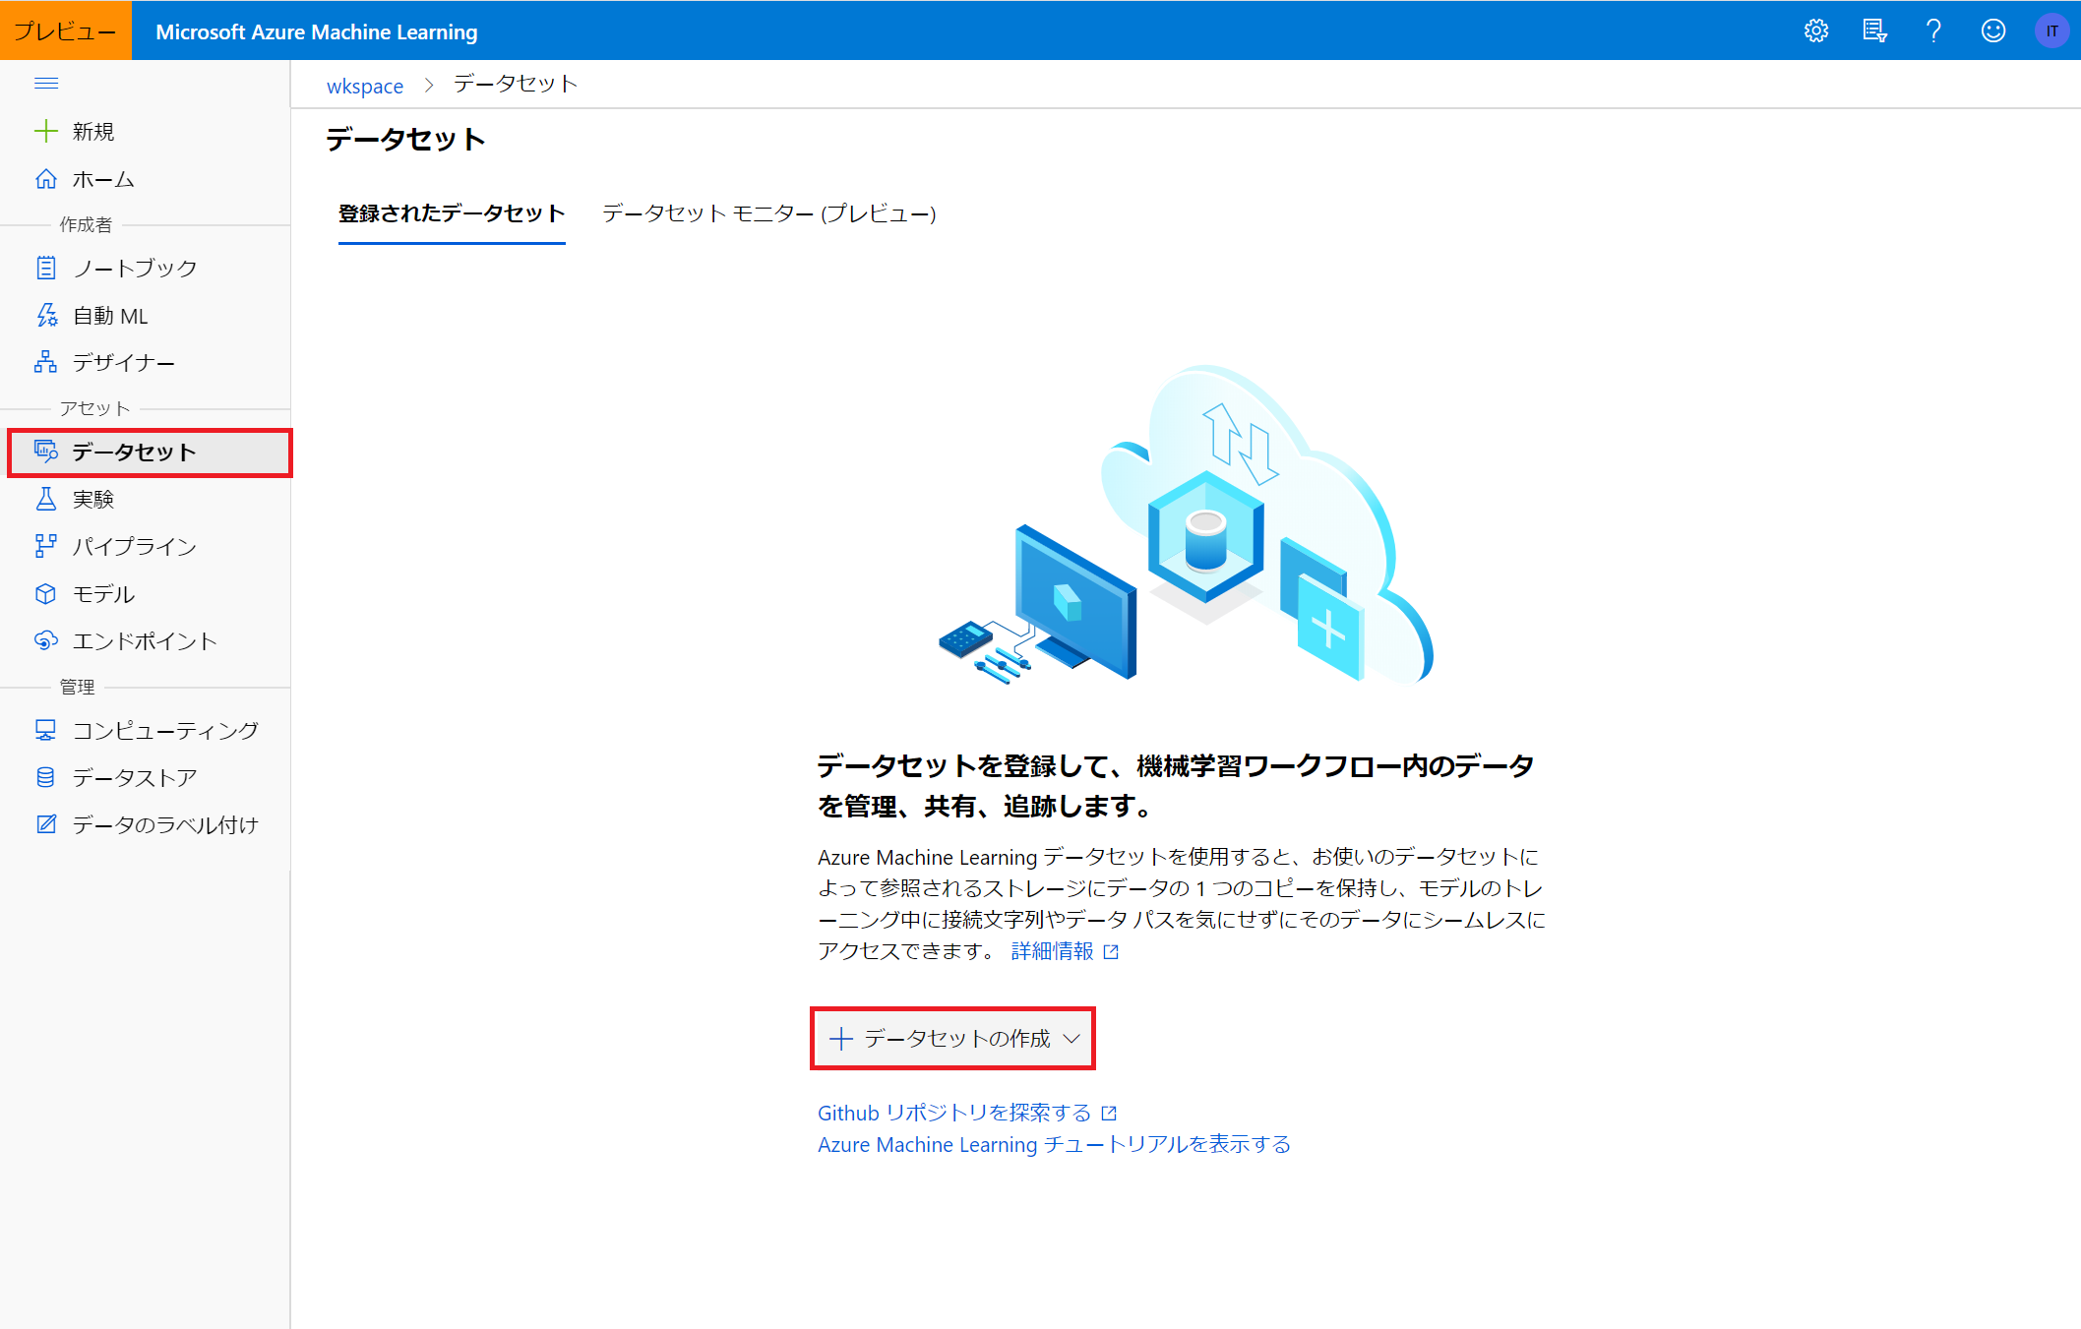Viewport: 2081px width, 1329px height.
Task: Select the データのラベル付け icon
Action: (45, 824)
